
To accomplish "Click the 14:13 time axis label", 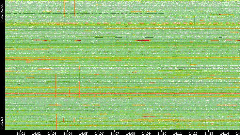I will click(x=209, y=133).
